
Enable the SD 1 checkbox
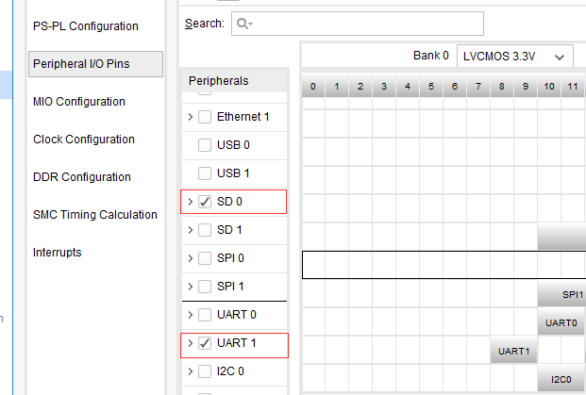coord(205,230)
